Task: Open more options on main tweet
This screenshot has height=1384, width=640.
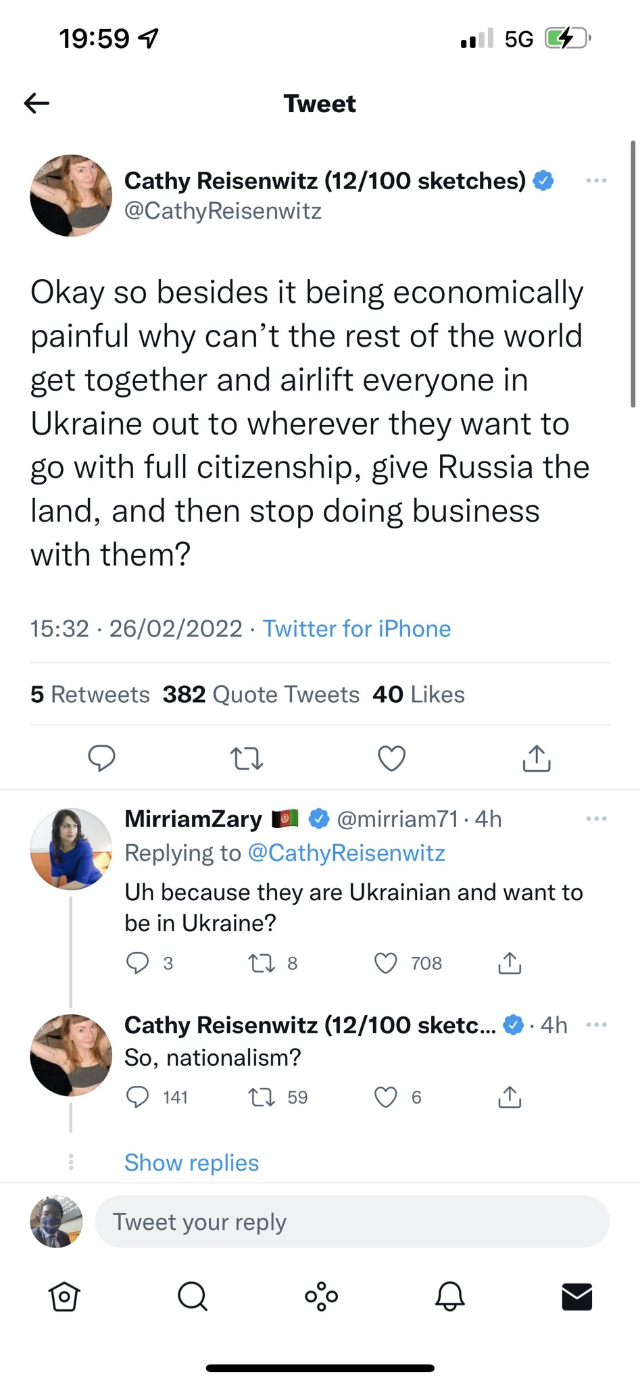Action: 596,180
